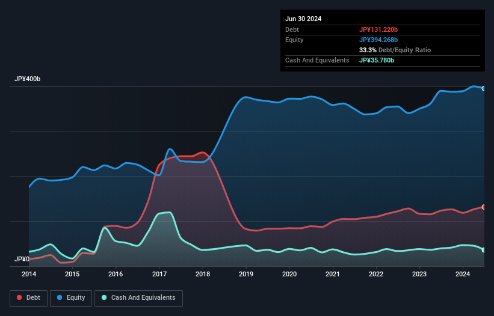This screenshot has height=316, width=494.
Task: Toggle the Debt series legend button
Action: [x=29, y=298]
